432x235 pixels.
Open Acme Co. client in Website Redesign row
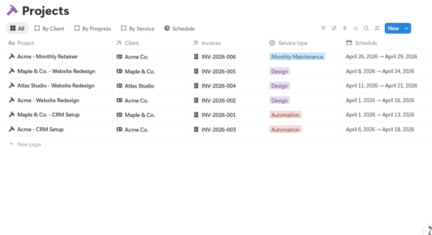[136, 100]
